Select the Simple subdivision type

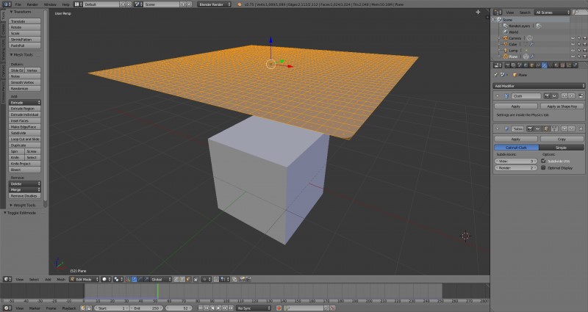(561, 148)
